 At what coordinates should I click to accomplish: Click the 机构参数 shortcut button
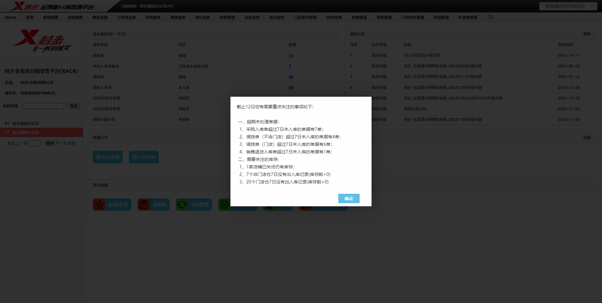pos(108,157)
